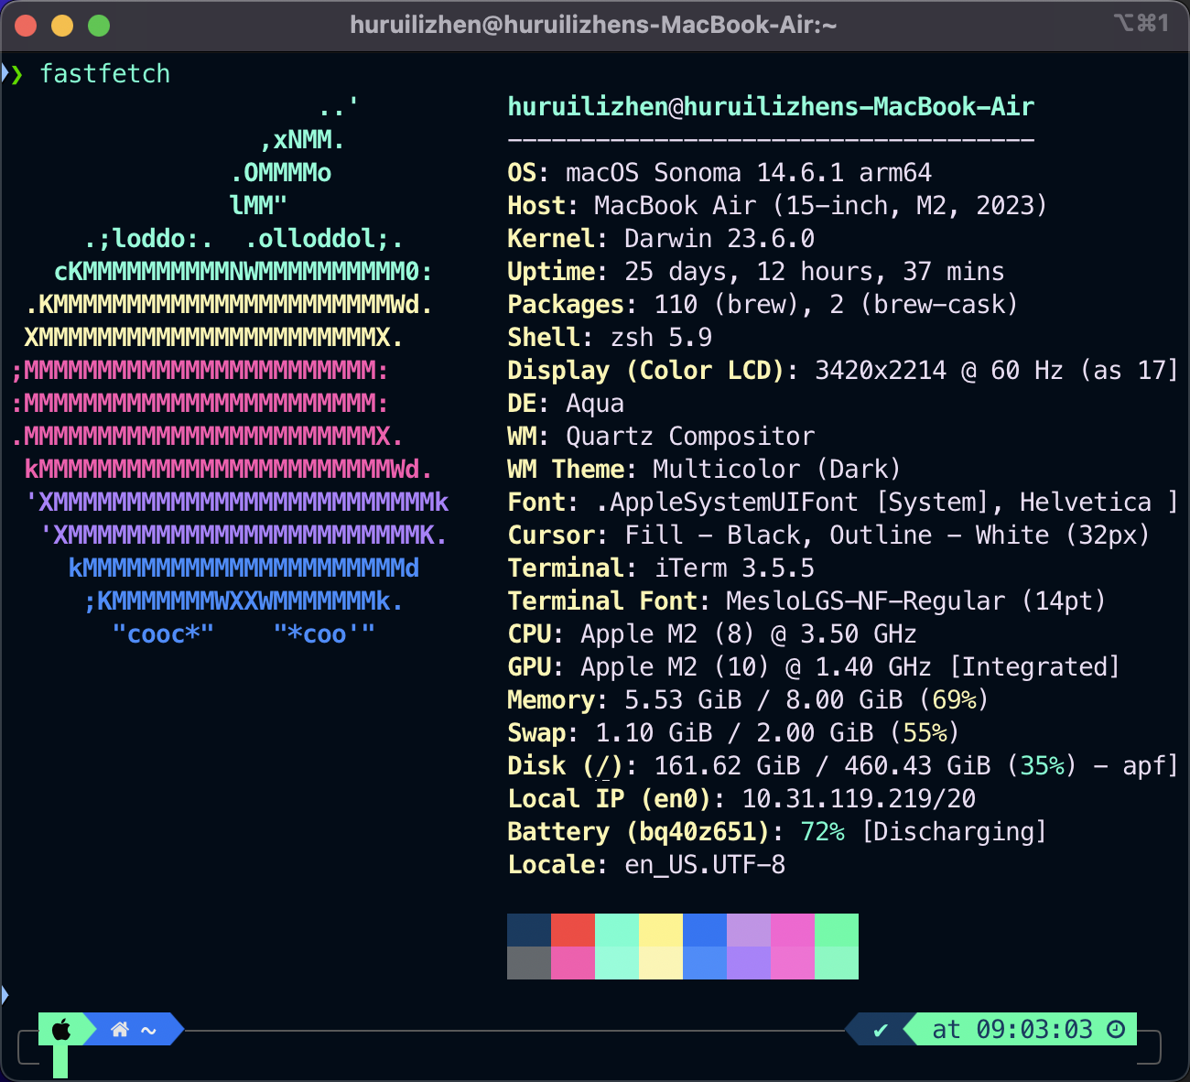Image resolution: width=1190 pixels, height=1082 pixels.
Task: Click the ⌥⌘1 window shortcut indicator
Action: pyautogui.click(x=1141, y=23)
